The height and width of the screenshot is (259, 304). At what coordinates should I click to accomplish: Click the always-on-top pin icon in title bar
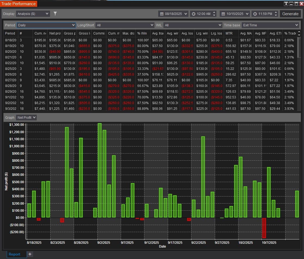[x=286, y=4]
